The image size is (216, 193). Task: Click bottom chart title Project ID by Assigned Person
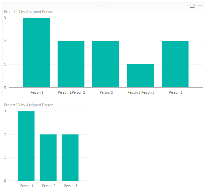[29, 105]
